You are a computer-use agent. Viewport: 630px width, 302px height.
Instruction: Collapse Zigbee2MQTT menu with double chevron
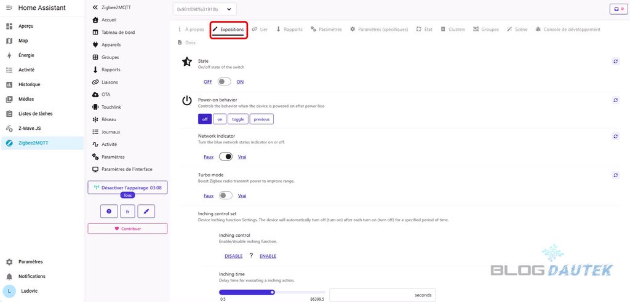coord(95,7)
